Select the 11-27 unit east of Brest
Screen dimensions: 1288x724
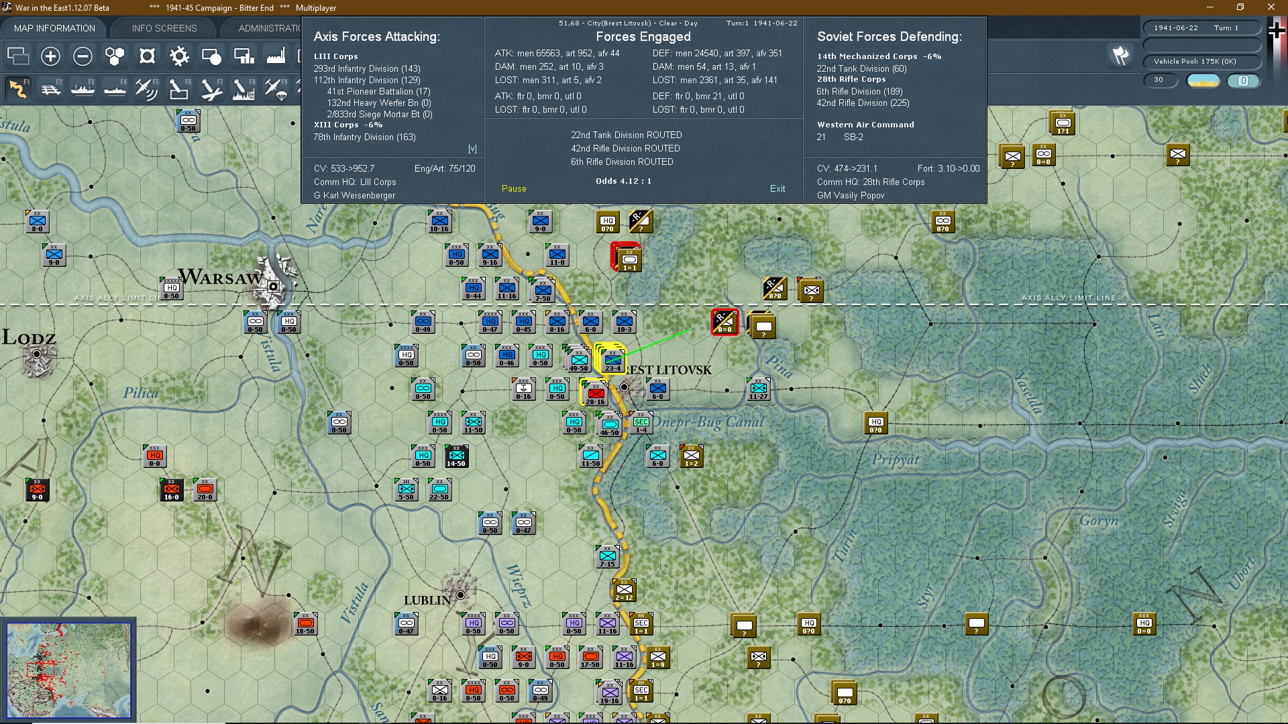pos(758,389)
